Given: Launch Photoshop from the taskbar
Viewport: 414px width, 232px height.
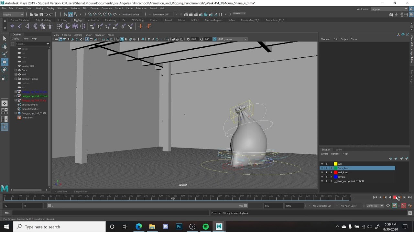Looking at the screenshot, I should point(179,227).
